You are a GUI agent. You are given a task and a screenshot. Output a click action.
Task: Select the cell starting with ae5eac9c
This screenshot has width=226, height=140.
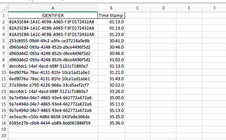point(53,117)
